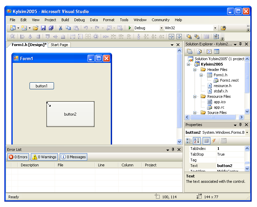Image resolution: width=257 pixels, height=207 pixels.
Task: Click the Cut scissors icon
Action: point(60,28)
